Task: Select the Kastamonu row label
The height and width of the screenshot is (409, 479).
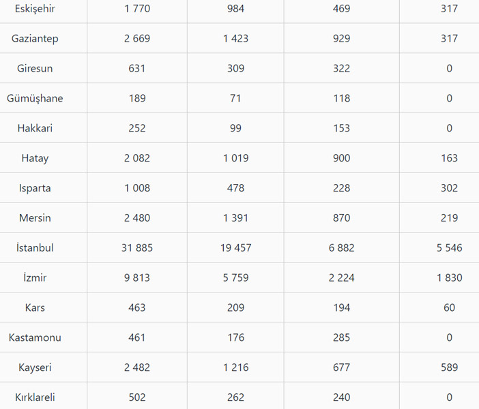Action: (x=35, y=338)
